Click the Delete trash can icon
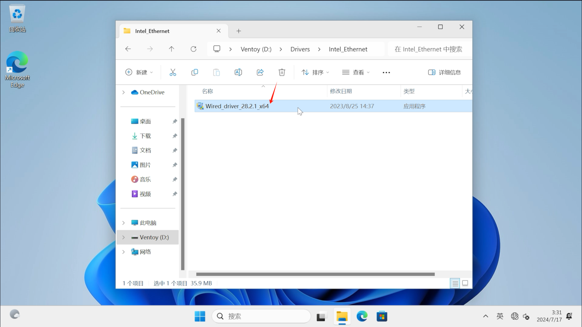This screenshot has height=327, width=582. pyautogui.click(x=282, y=72)
